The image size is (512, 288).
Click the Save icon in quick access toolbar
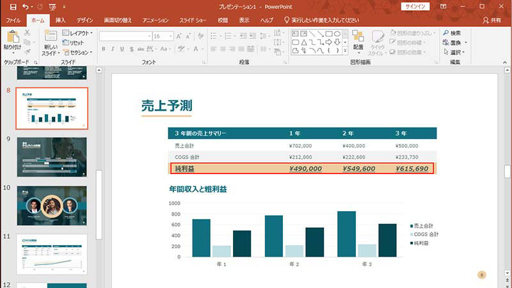coord(13,6)
